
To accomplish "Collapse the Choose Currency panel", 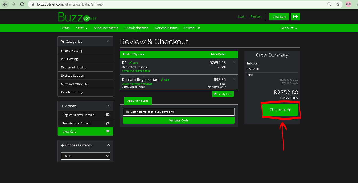I will tap(108, 145).
